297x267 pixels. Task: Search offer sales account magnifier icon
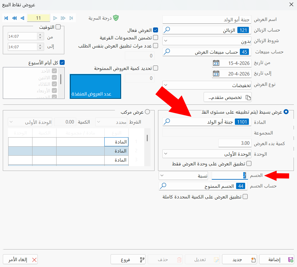(x=167, y=52)
